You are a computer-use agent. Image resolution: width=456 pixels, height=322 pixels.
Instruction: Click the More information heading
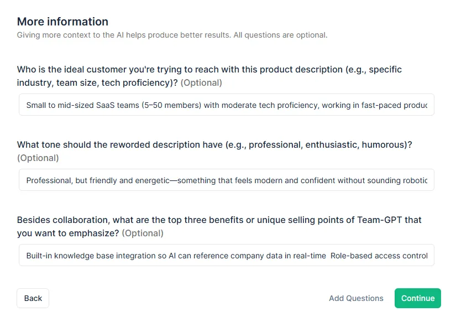coord(62,22)
